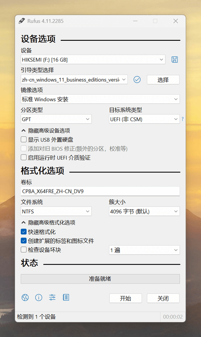
Task: Open the application settings sliders icon
Action: [x=52, y=297]
